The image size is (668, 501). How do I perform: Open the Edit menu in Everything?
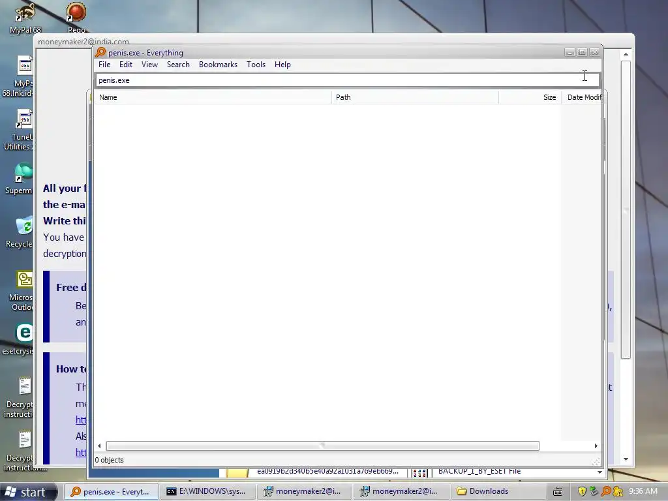point(126,65)
